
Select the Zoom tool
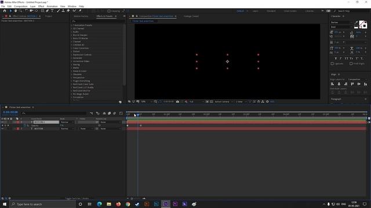click(21, 11)
